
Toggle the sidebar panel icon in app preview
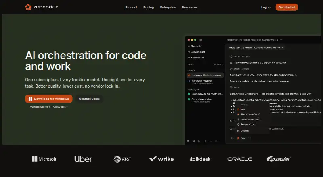coord(201,40)
